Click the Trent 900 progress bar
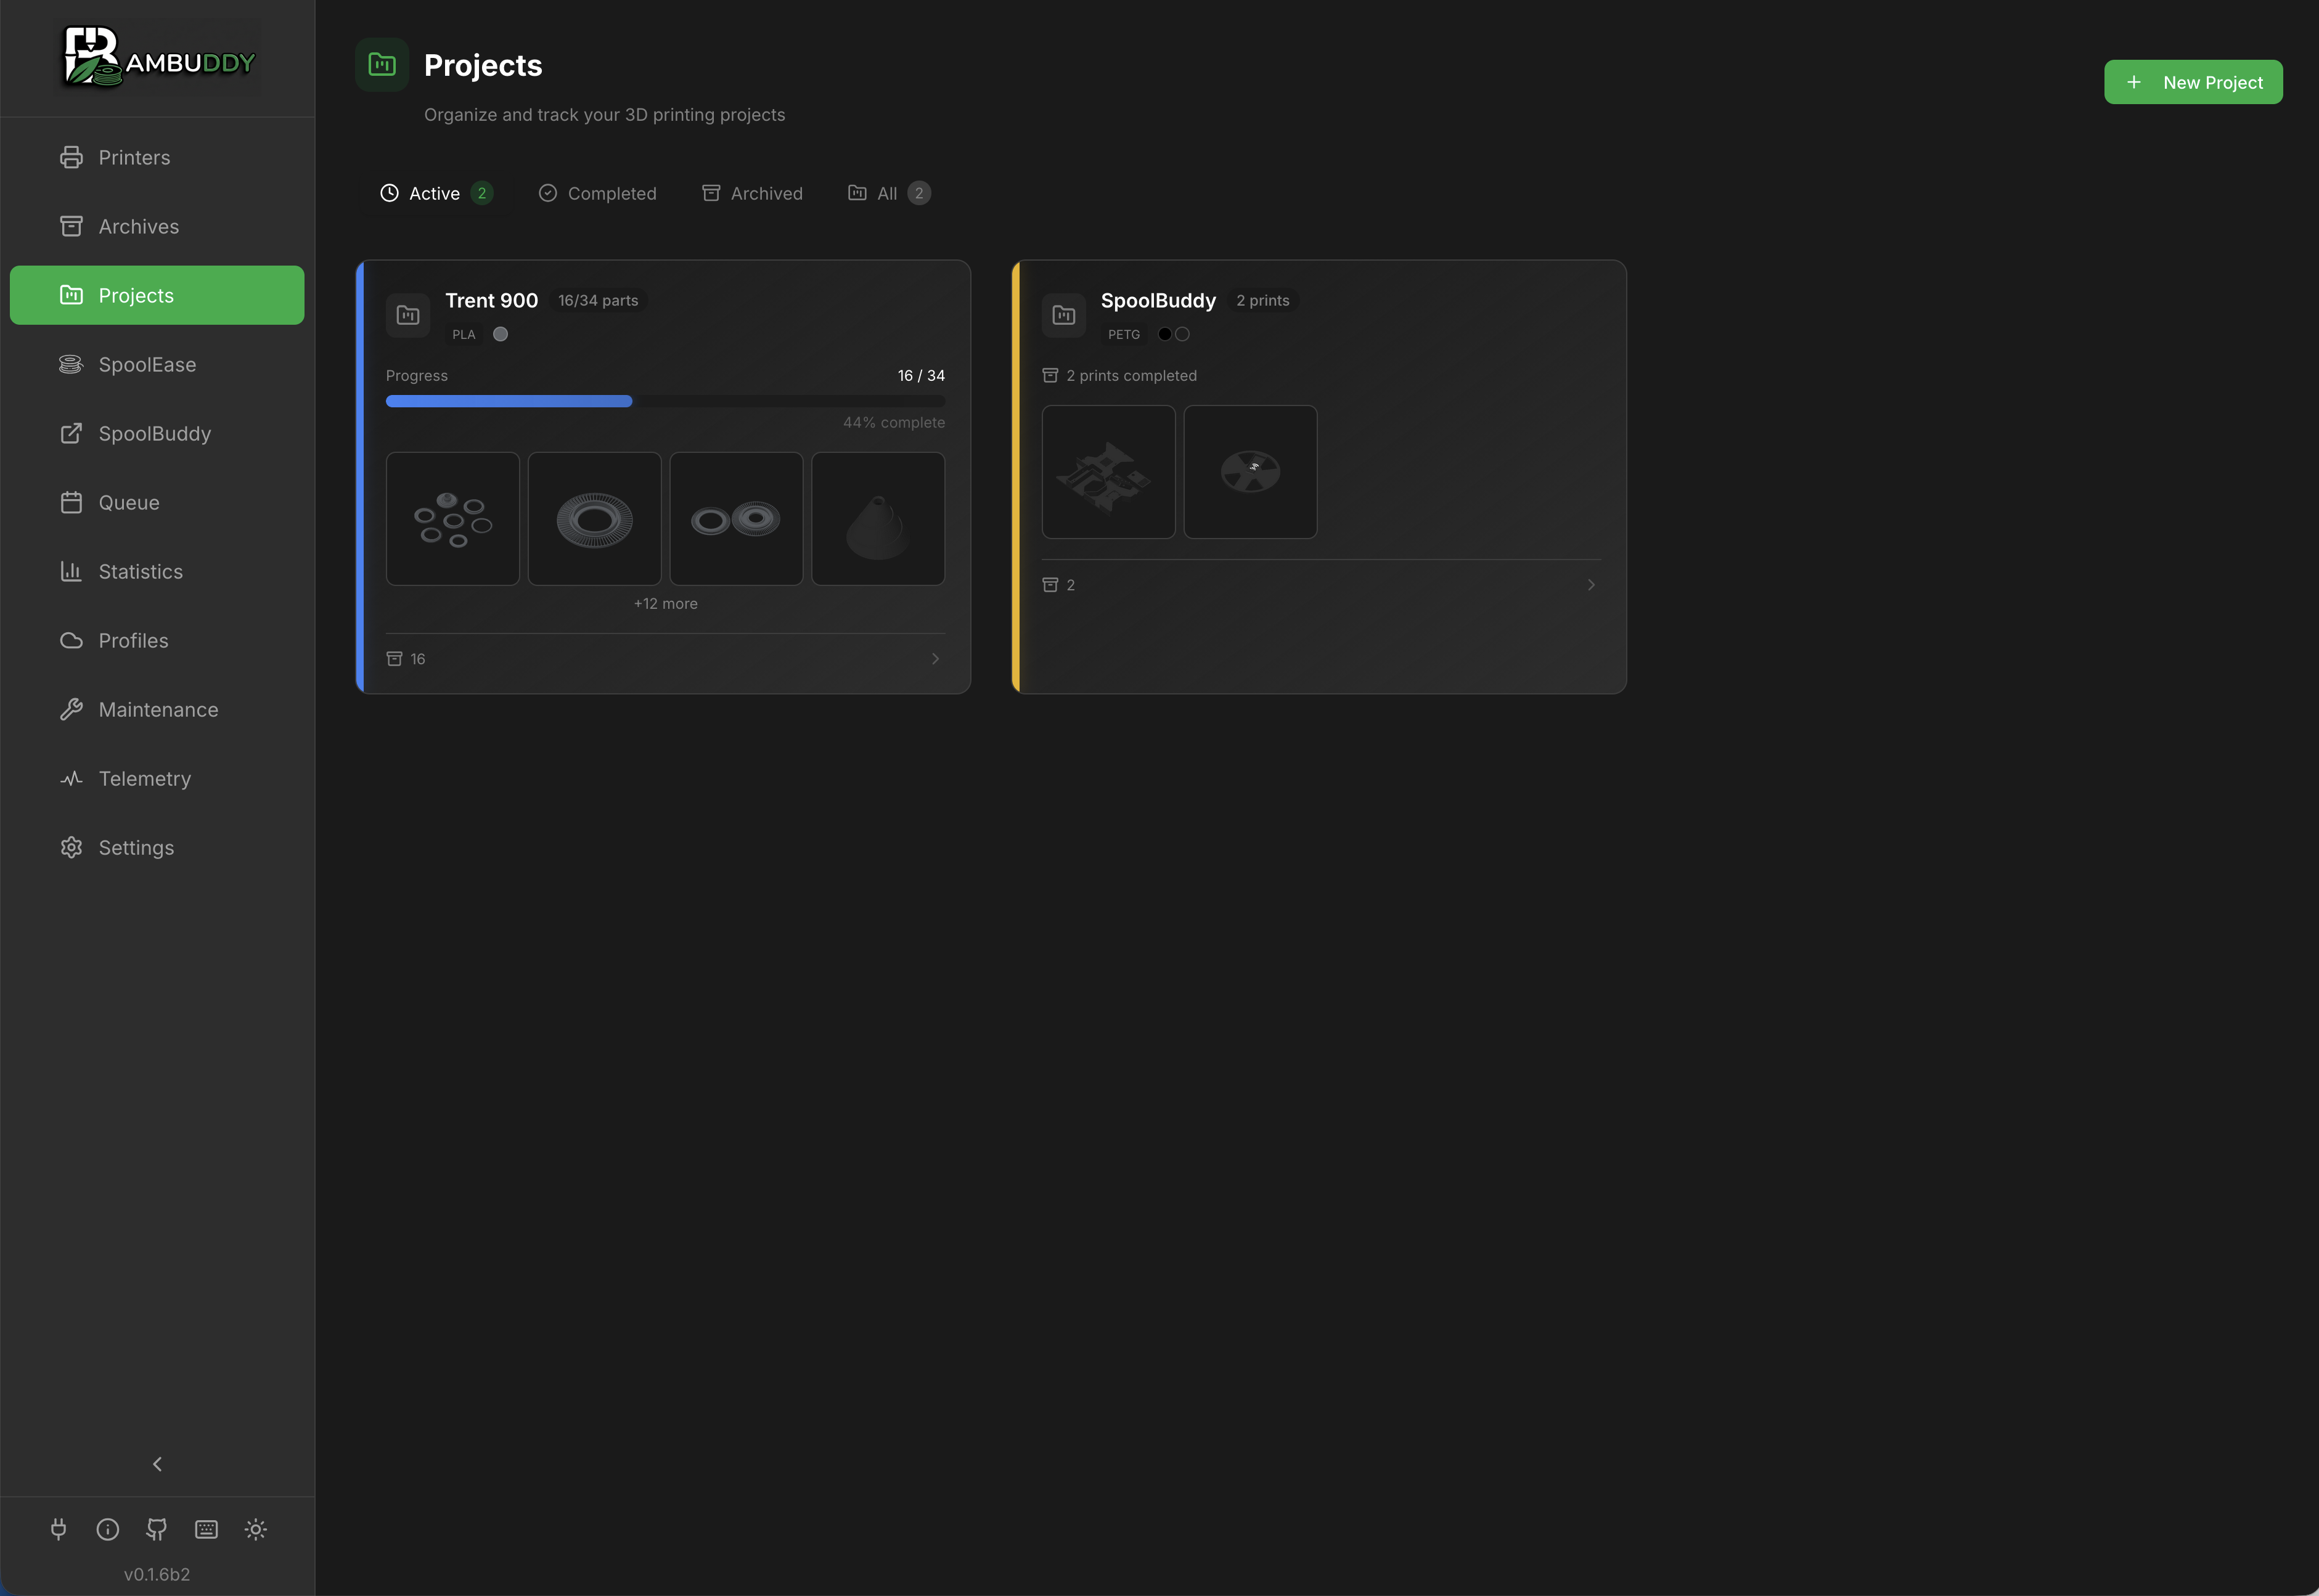 [665, 401]
